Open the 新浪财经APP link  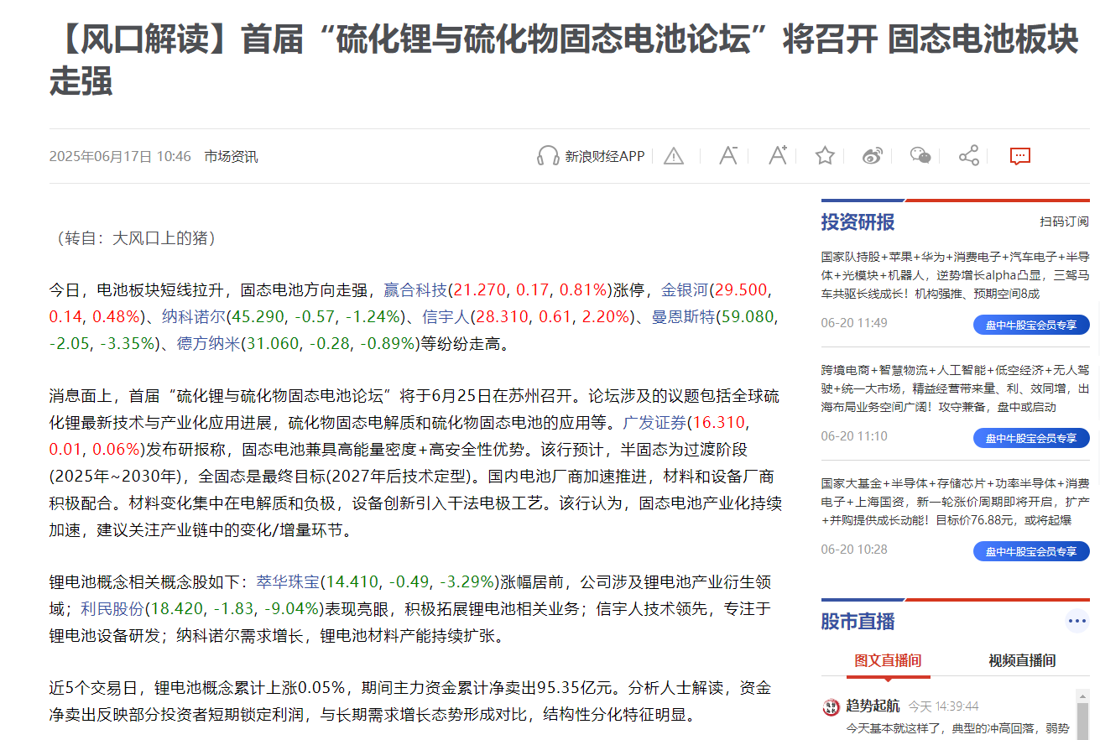tap(604, 156)
